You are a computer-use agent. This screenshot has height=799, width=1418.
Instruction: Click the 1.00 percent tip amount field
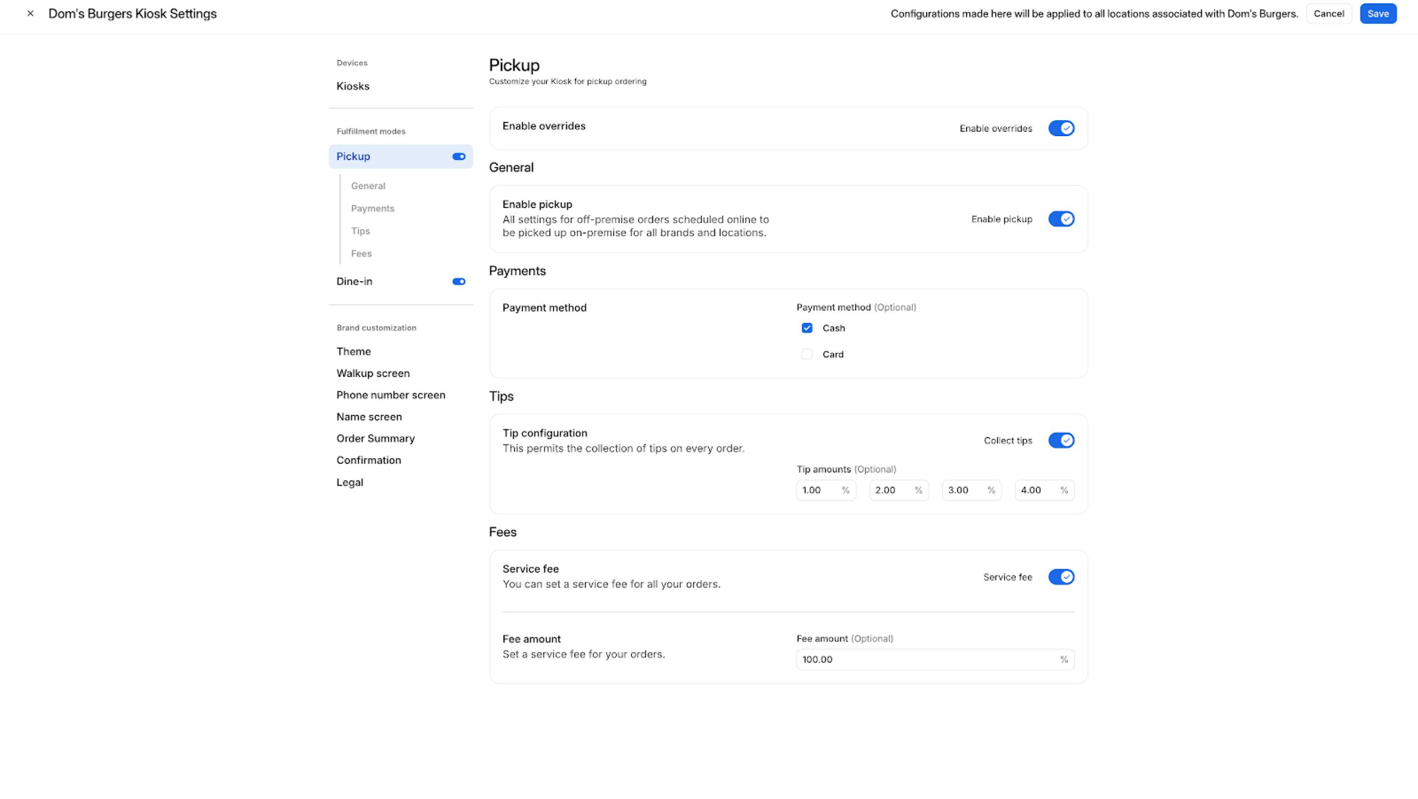click(820, 490)
